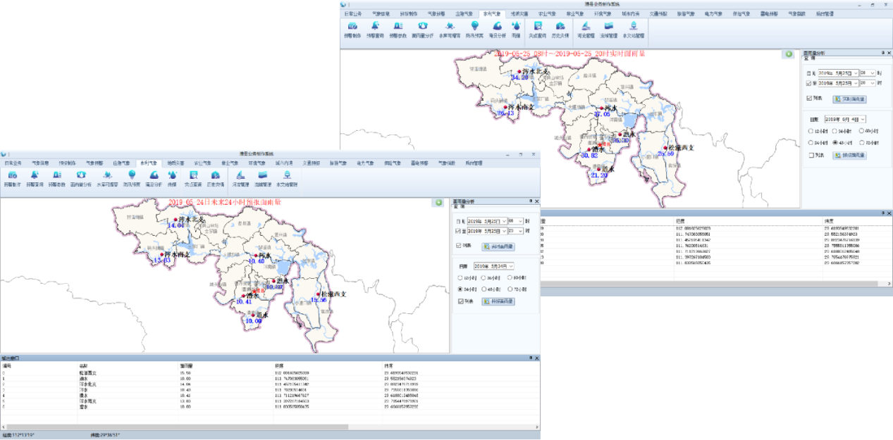Open 河流管理 icon in the rear window toolbar
This screenshot has width=893, height=440.
coord(586,29)
